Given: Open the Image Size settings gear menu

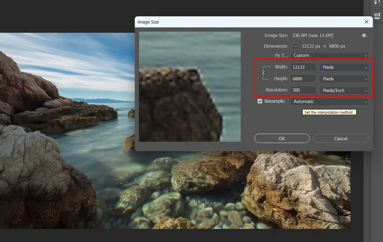Looking at the screenshot, I should (365, 35).
